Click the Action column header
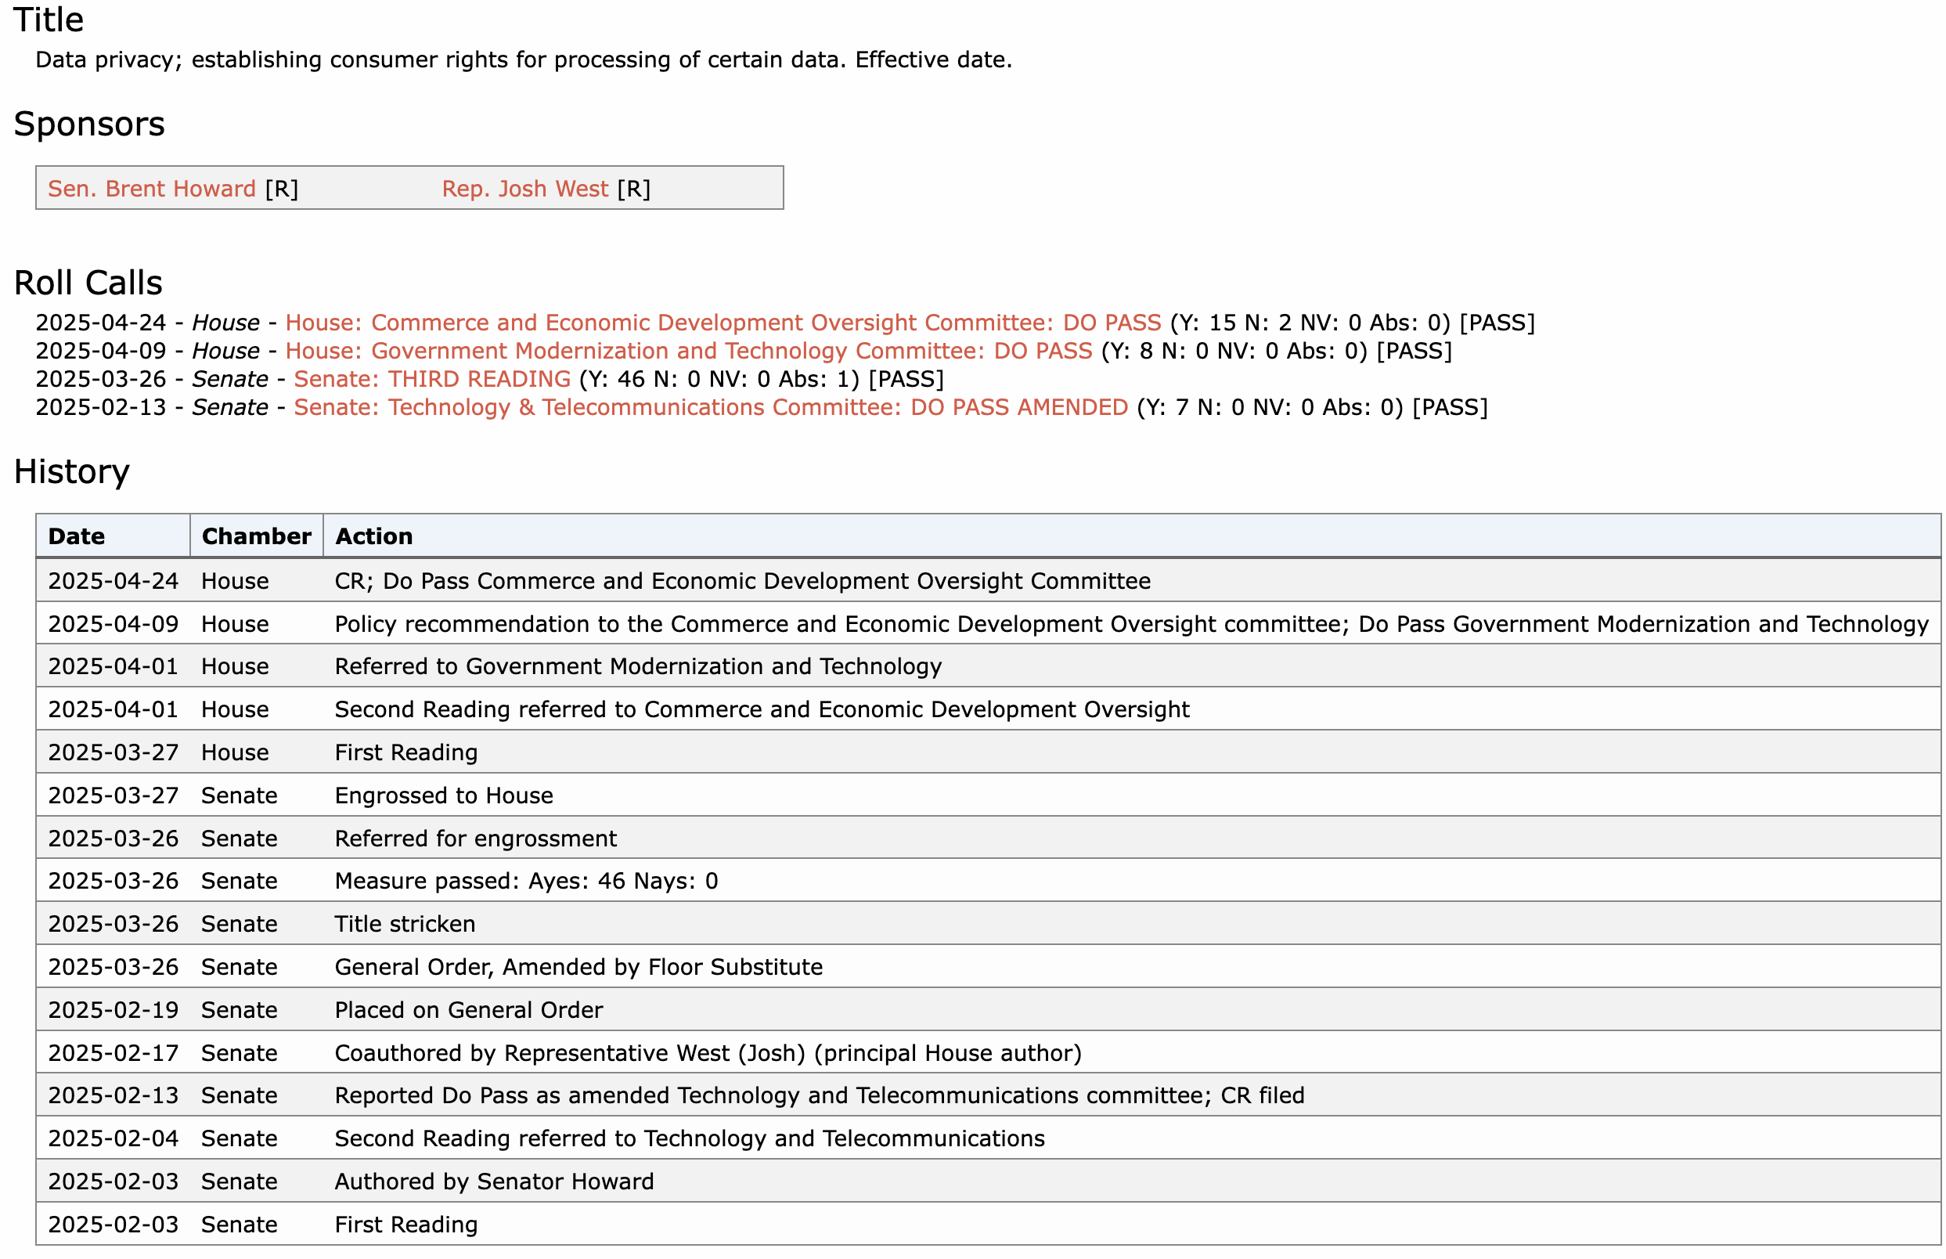Viewport: 1946px width, 1259px height. tap(373, 536)
